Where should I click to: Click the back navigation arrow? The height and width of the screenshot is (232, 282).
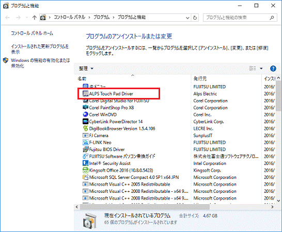[7, 18]
